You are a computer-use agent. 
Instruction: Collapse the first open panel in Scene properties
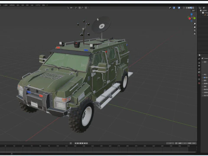click(x=203, y=62)
